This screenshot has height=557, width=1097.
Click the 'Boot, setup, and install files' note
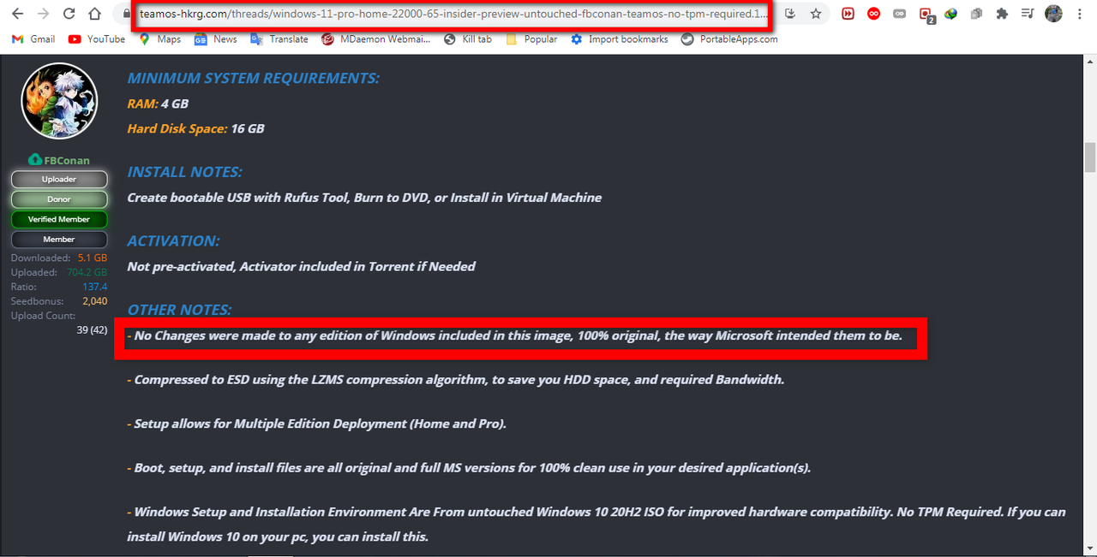tap(469, 468)
